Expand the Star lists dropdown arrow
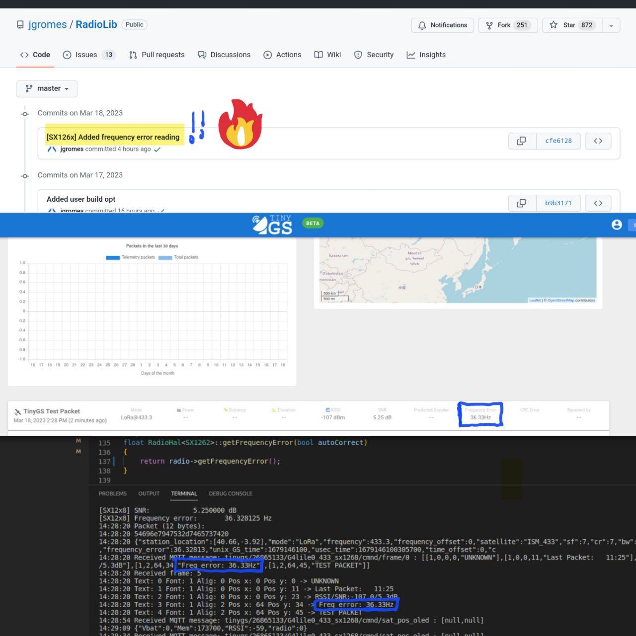 [611, 25]
